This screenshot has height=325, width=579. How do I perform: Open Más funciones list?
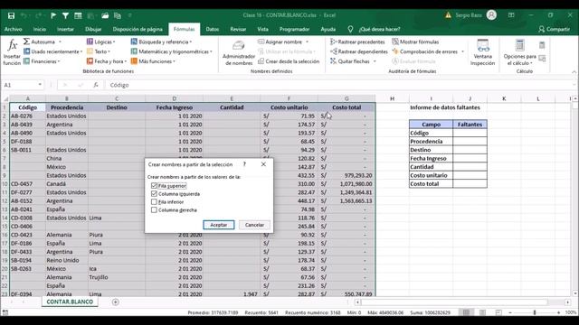coord(153,61)
